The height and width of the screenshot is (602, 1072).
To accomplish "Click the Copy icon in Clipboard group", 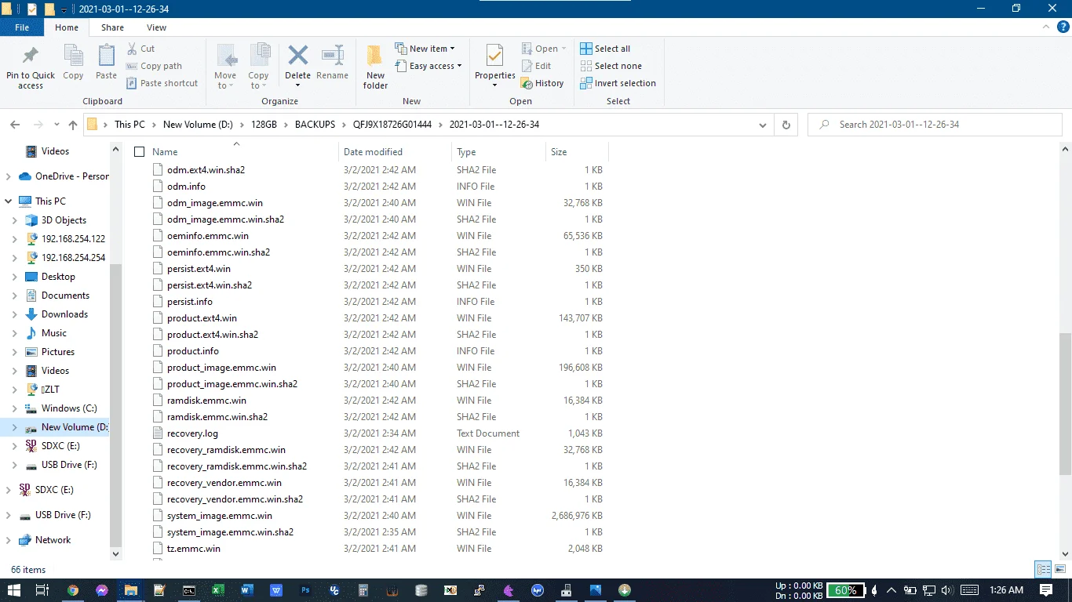I will (x=73, y=56).
